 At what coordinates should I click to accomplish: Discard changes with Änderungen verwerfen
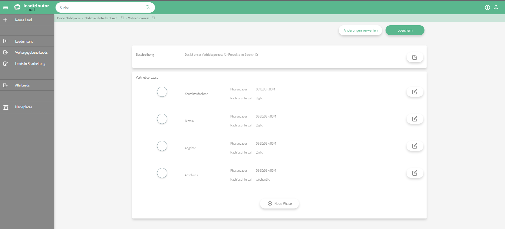(360, 30)
